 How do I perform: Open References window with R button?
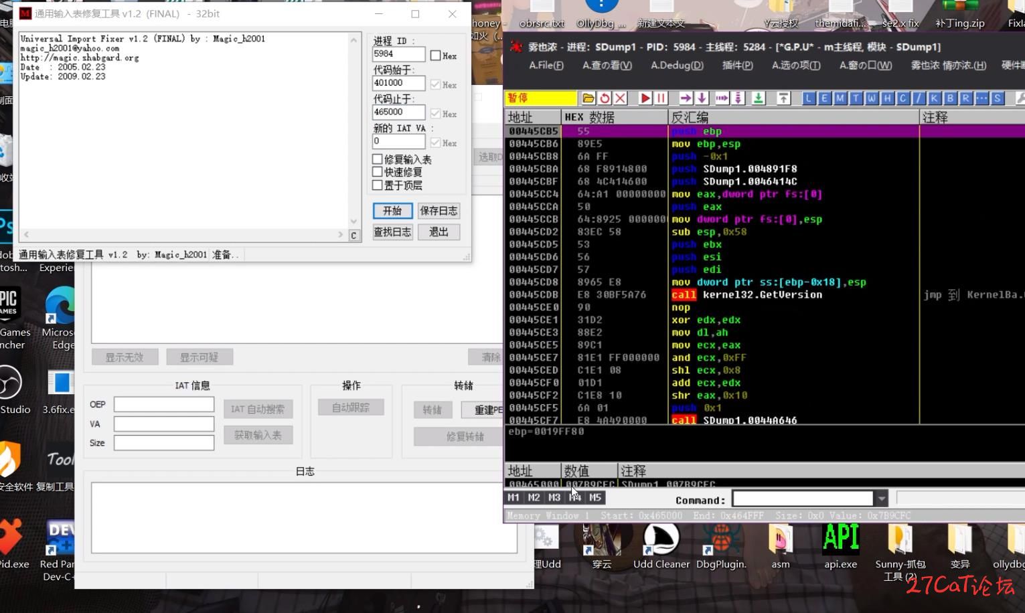click(x=966, y=98)
